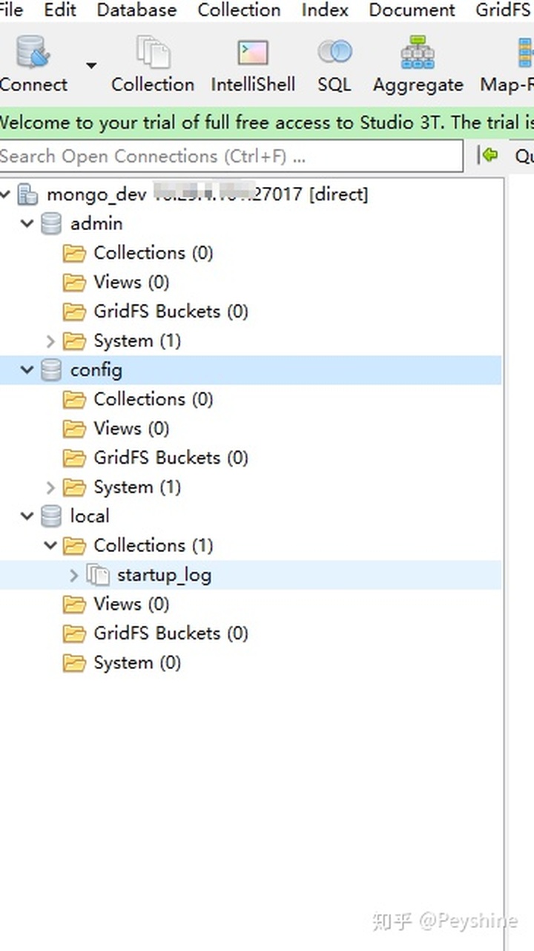Expand System (1) under config
Screen dimensions: 534x951
coord(50,487)
